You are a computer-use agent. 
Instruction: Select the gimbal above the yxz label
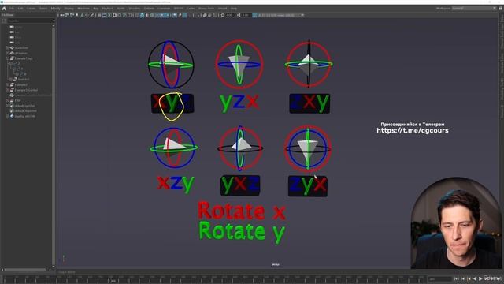pyautogui.click(x=240, y=148)
